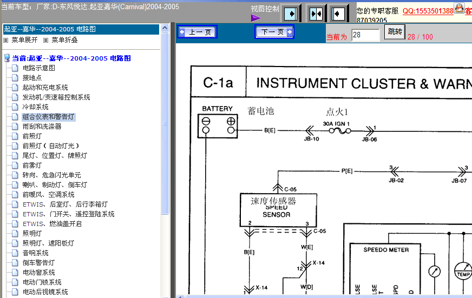This screenshot has height=298, width=472.
Task: Click the left-arrow view control icon
Action: (338, 14)
